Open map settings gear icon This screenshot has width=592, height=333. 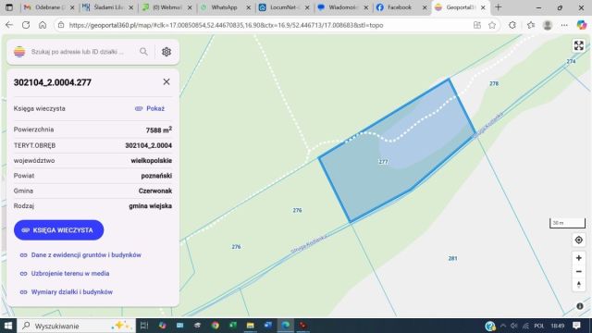166,52
